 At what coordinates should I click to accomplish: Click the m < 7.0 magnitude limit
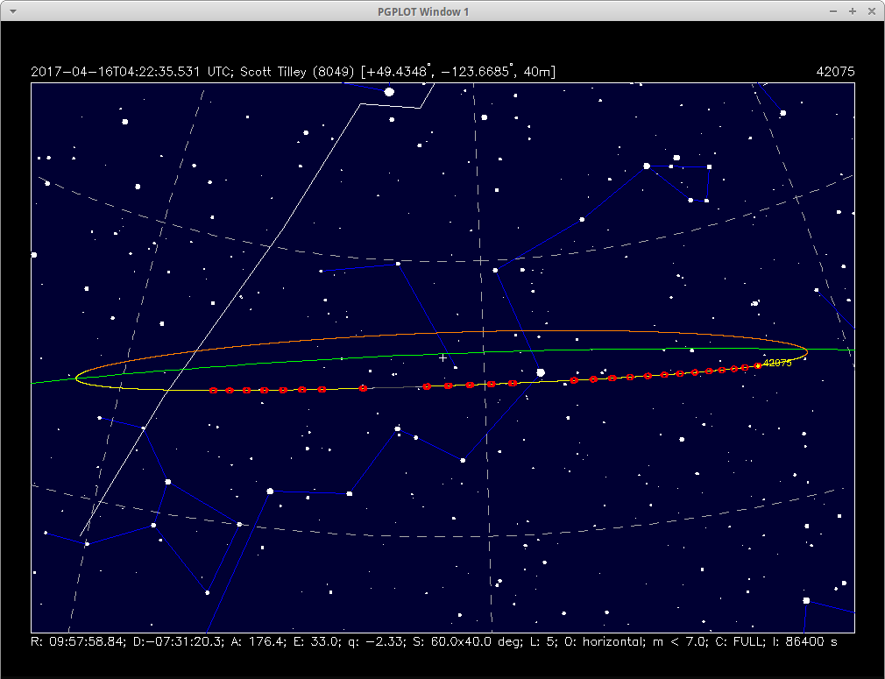point(680,641)
